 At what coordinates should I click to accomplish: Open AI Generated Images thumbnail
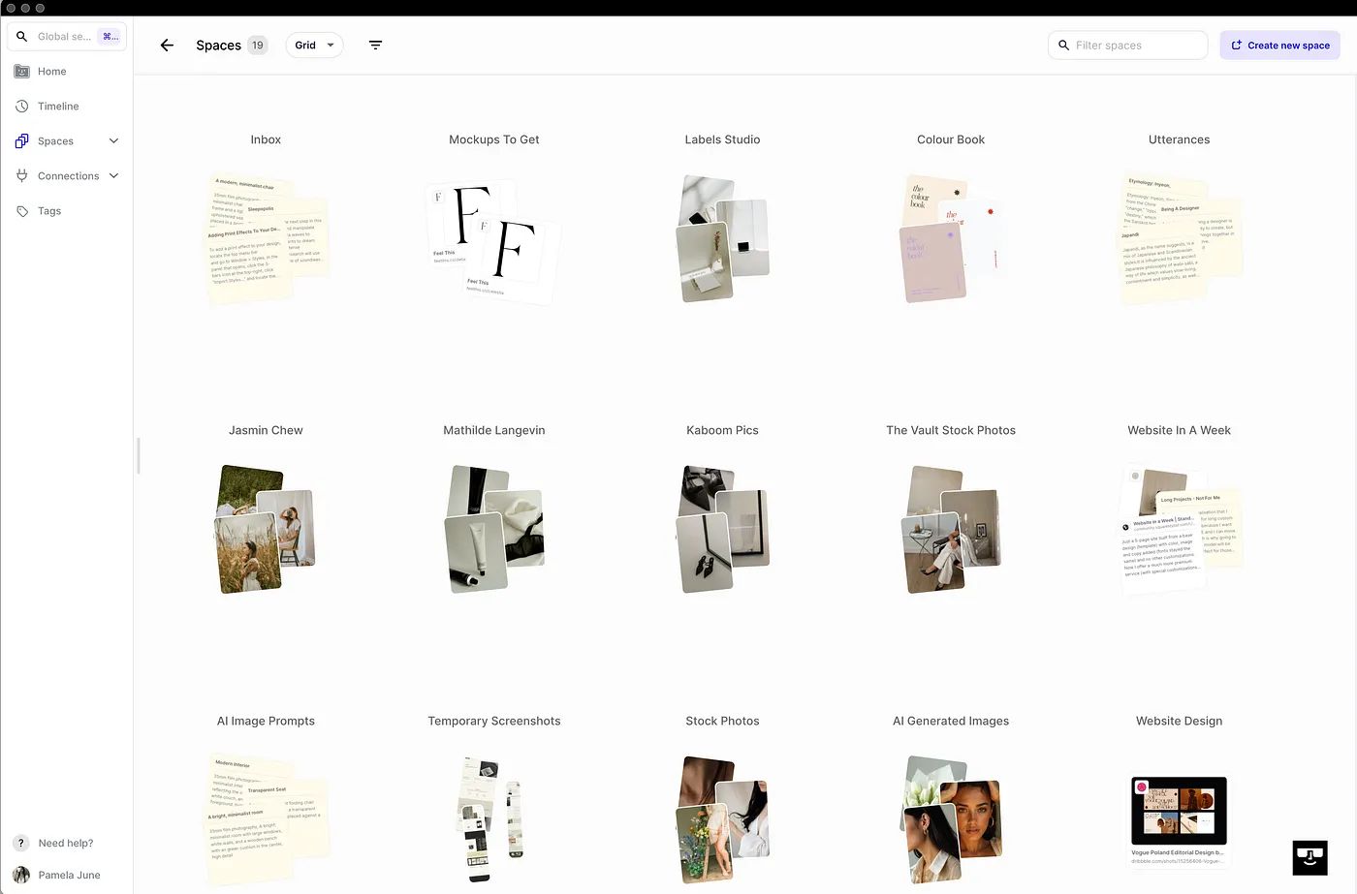point(951,819)
